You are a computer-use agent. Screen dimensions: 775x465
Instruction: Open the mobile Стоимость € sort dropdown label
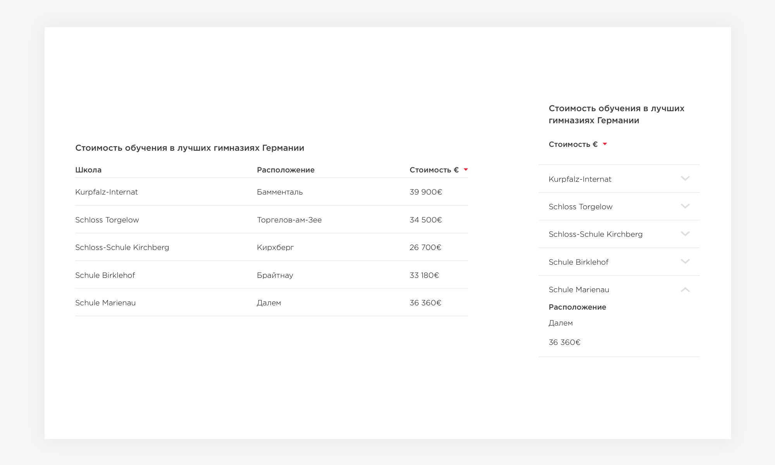click(x=573, y=144)
